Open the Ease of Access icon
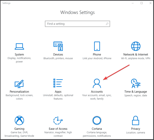The width and height of the screenshot is (154, 140). (58, 120)
